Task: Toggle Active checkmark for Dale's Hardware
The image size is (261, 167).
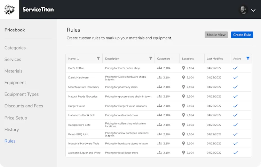Action: click(235, 77)
